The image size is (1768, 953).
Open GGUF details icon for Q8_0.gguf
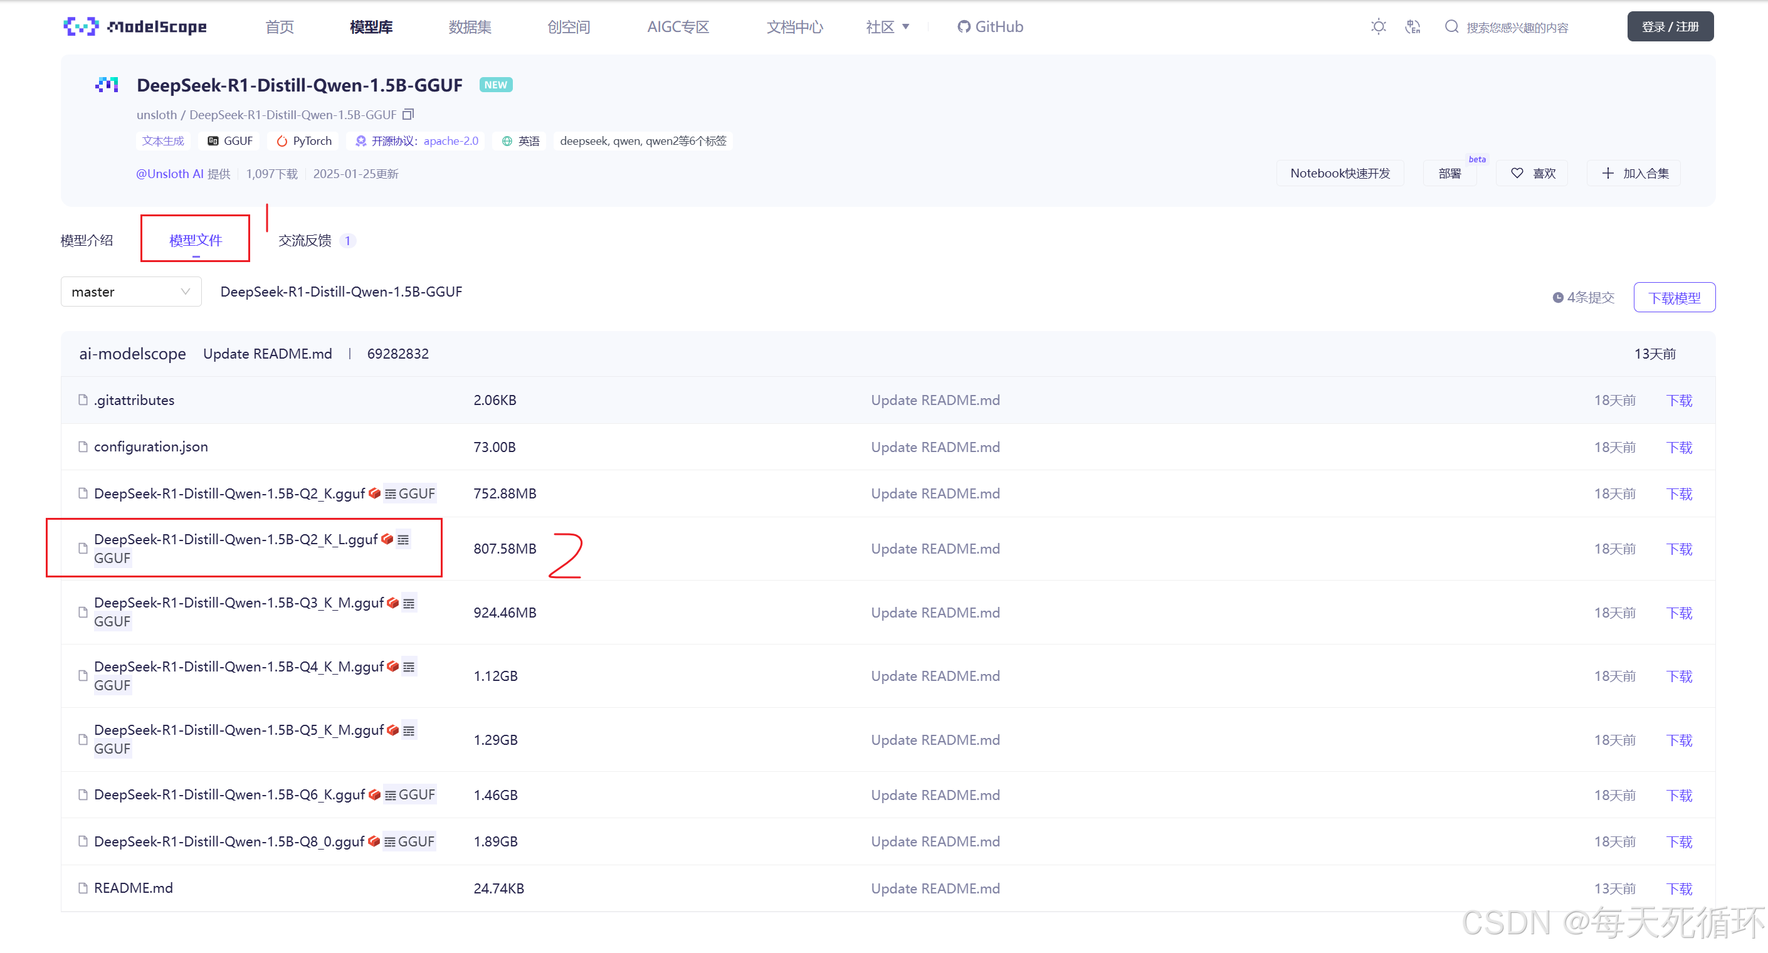(x=390, y=842)
